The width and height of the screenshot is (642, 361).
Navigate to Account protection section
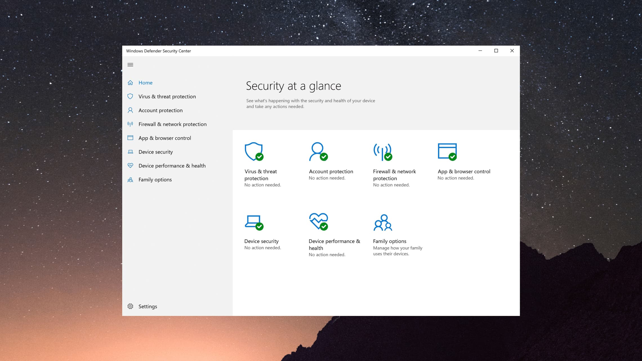160,110
